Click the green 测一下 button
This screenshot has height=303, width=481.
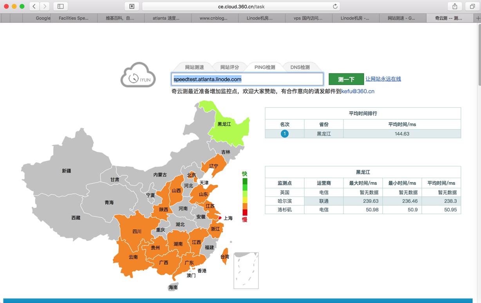pyautogui.click(x=346, y=79)
